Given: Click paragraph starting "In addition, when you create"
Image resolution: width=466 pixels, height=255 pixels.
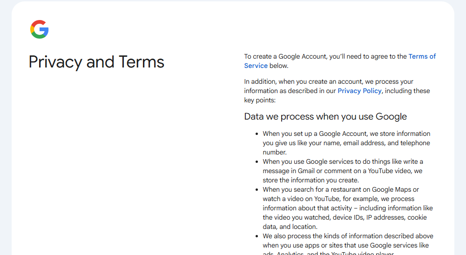Looking at the screenshot, I should 329,86.
